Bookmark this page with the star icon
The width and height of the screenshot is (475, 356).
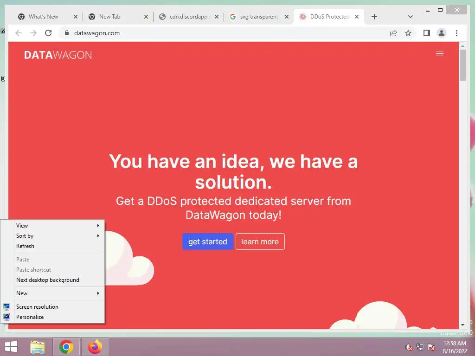408,33
